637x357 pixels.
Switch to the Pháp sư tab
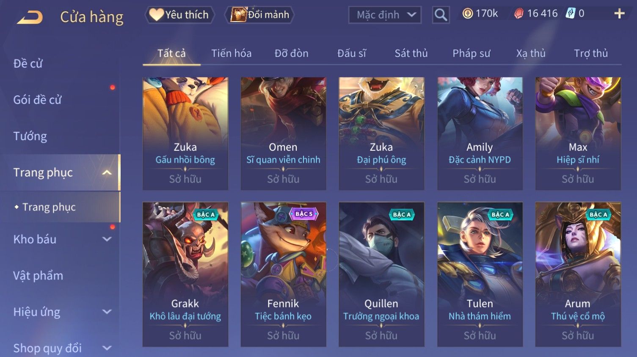tap(471, 53)
